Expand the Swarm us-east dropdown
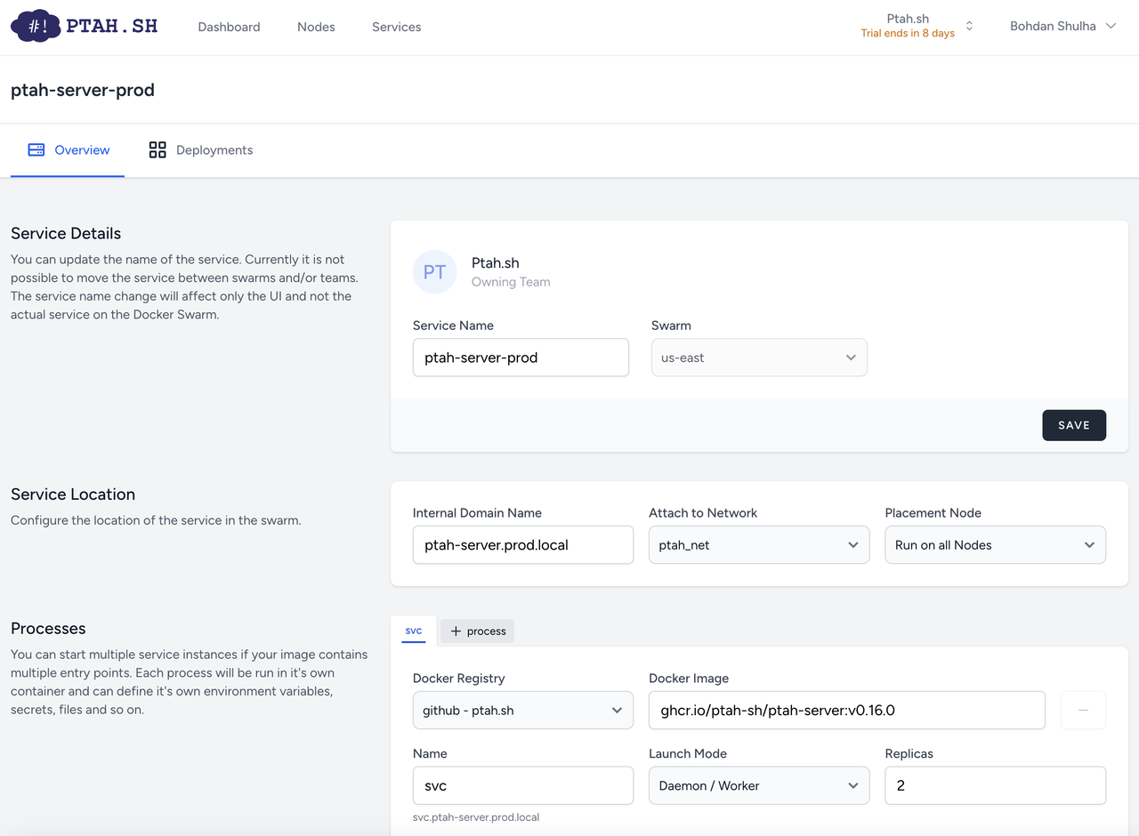 [x=759, y=358]
